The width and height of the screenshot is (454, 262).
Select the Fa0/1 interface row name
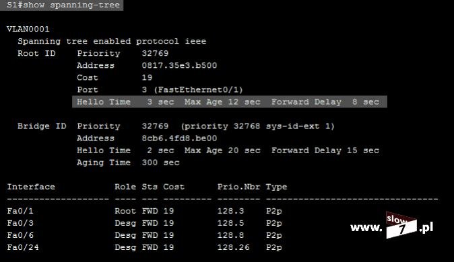20,211
